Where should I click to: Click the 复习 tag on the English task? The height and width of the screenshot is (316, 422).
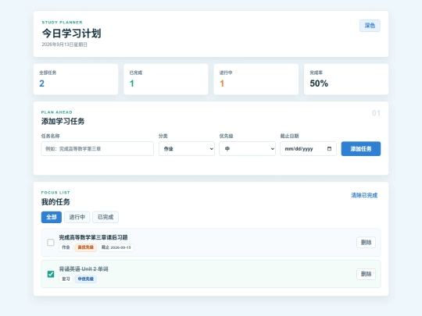click(66, 279)
